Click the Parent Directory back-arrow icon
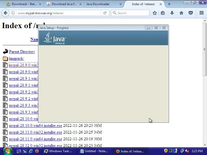 point(5,51)
